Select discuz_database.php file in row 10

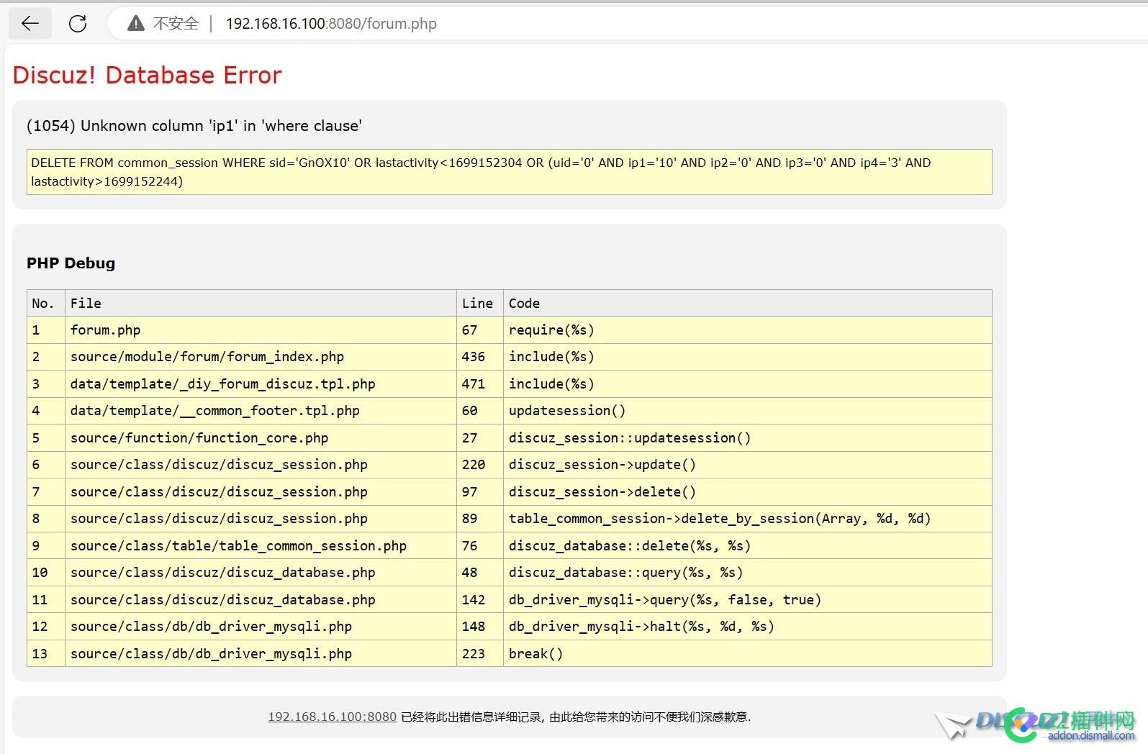pos(261,573)
